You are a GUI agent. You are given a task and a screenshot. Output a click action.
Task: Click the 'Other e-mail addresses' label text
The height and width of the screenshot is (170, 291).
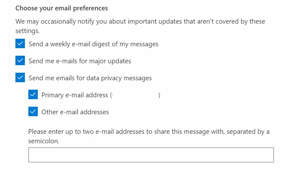click(75, 112)
